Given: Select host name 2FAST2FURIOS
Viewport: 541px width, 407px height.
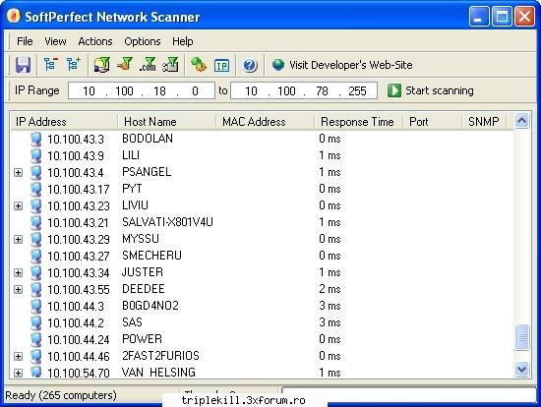Looking at the screenshot, I should [x=160, y=356].
